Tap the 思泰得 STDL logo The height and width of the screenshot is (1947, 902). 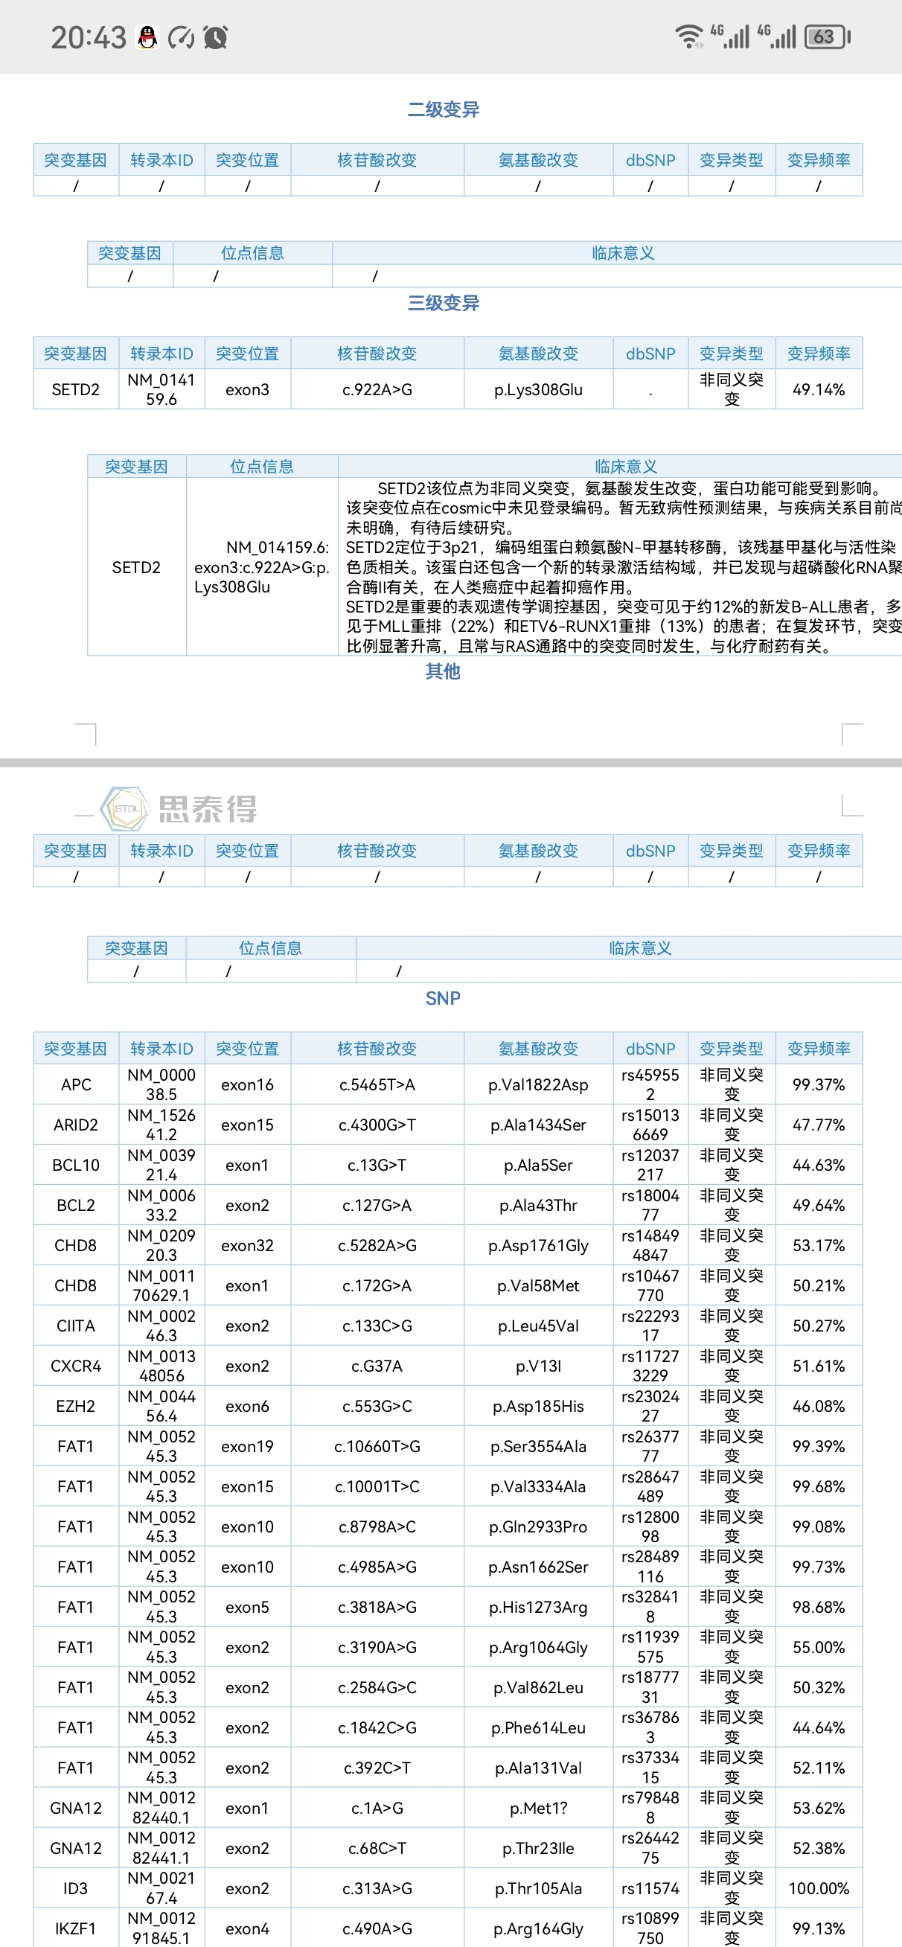point(179,809)
